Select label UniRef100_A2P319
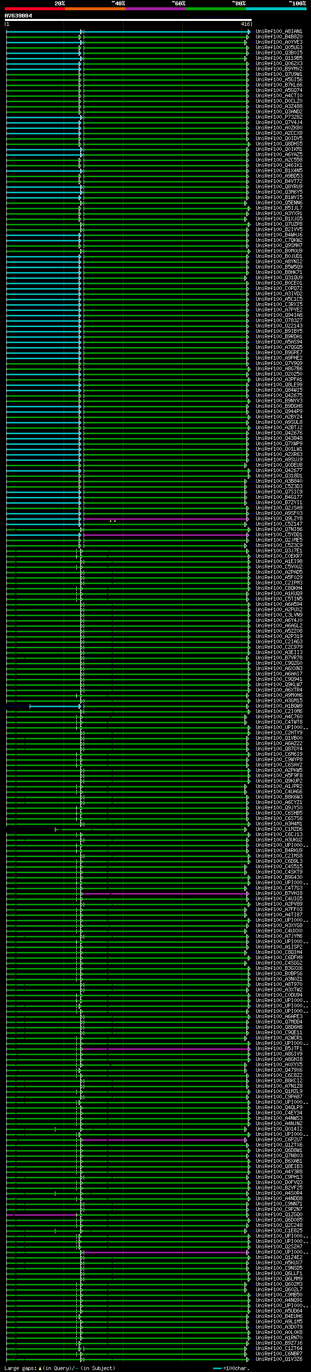This screenshot has width=311, height=1372. tap(278, 637)
